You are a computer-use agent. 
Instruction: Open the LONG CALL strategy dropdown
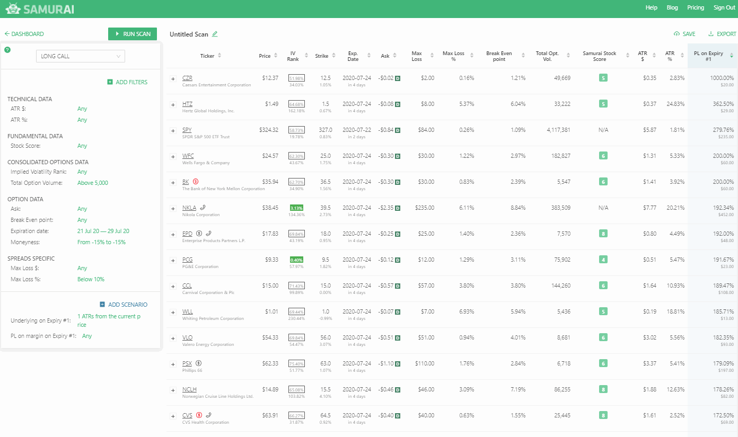[x=80, y=56]
